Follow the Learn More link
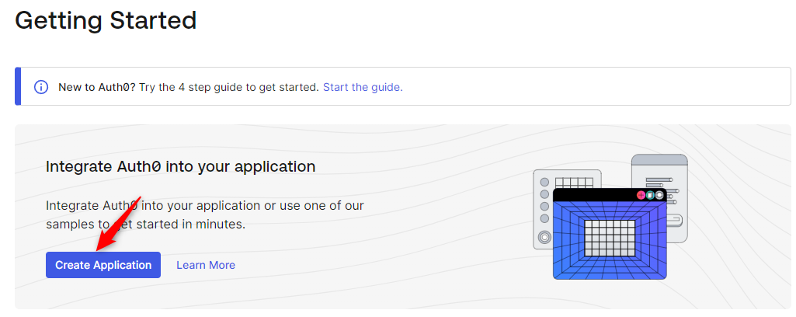This screenshot has height=317, width=796. (206, 265)
